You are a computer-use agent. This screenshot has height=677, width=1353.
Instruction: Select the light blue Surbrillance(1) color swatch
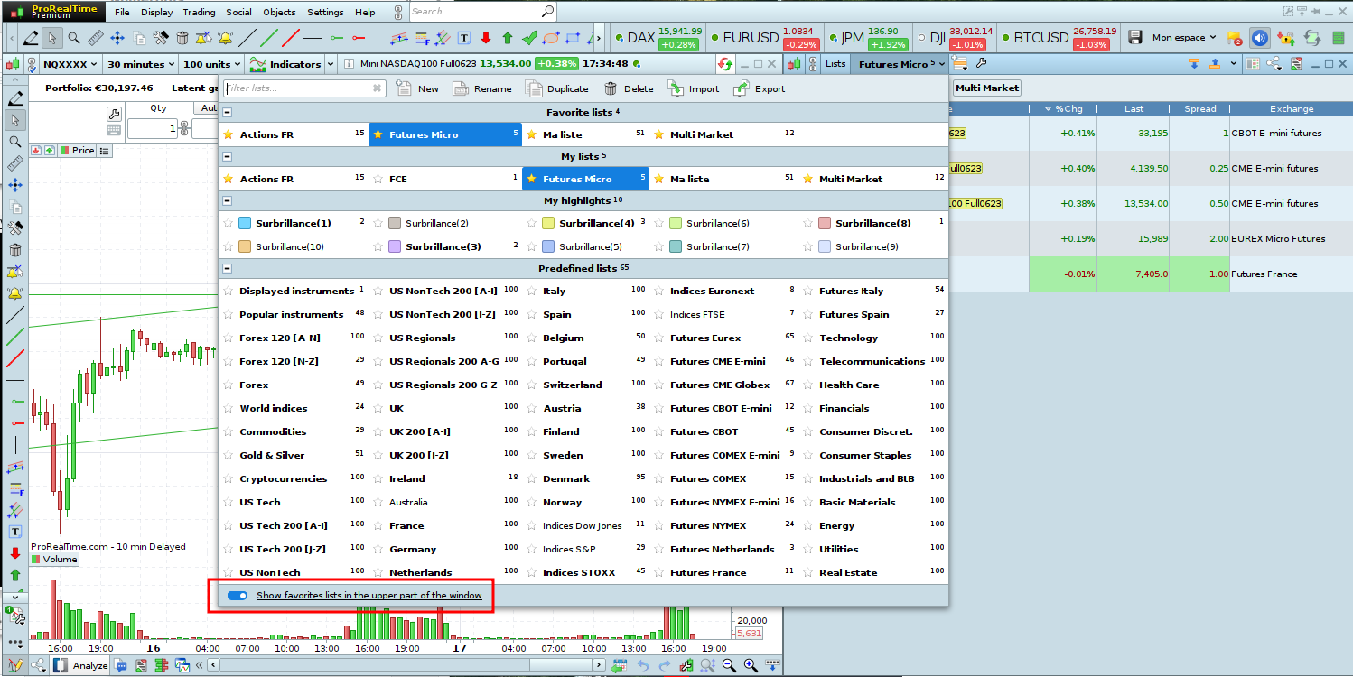245,223
